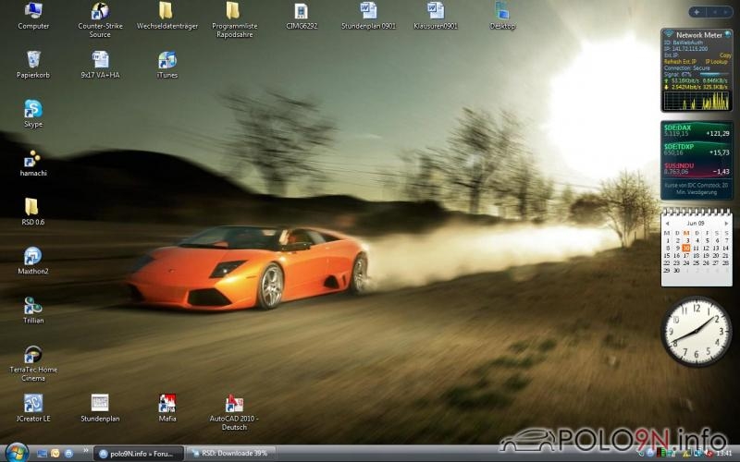Viewport: 740px width, 462px height.
Task: Open Trillian from the desktop
Action: (x=33, y=305)
